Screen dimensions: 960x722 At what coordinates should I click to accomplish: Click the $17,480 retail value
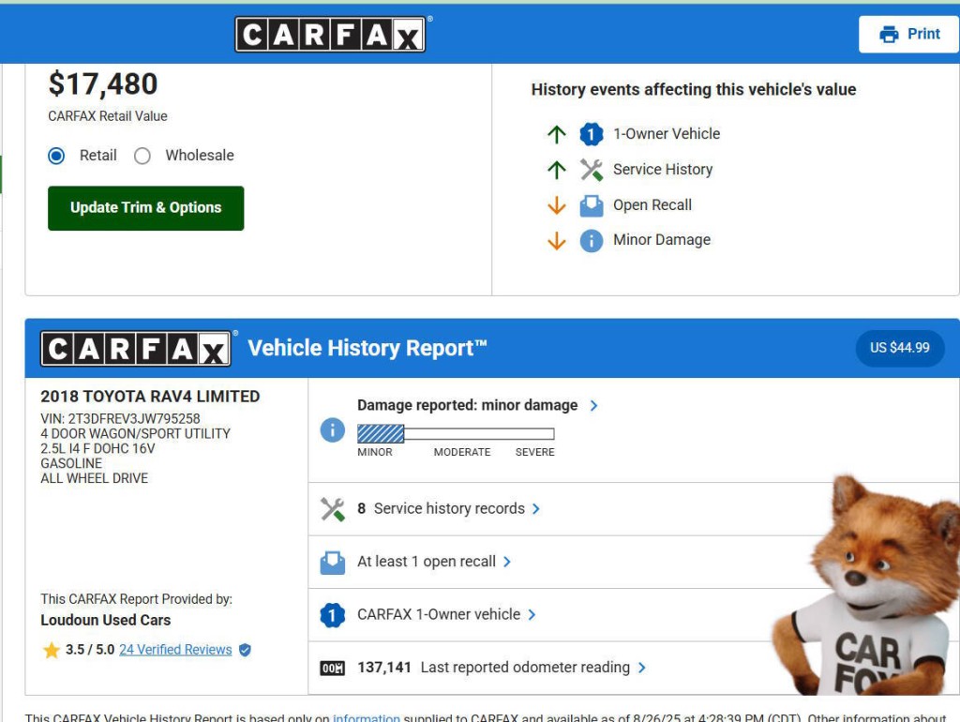(103, 83)
